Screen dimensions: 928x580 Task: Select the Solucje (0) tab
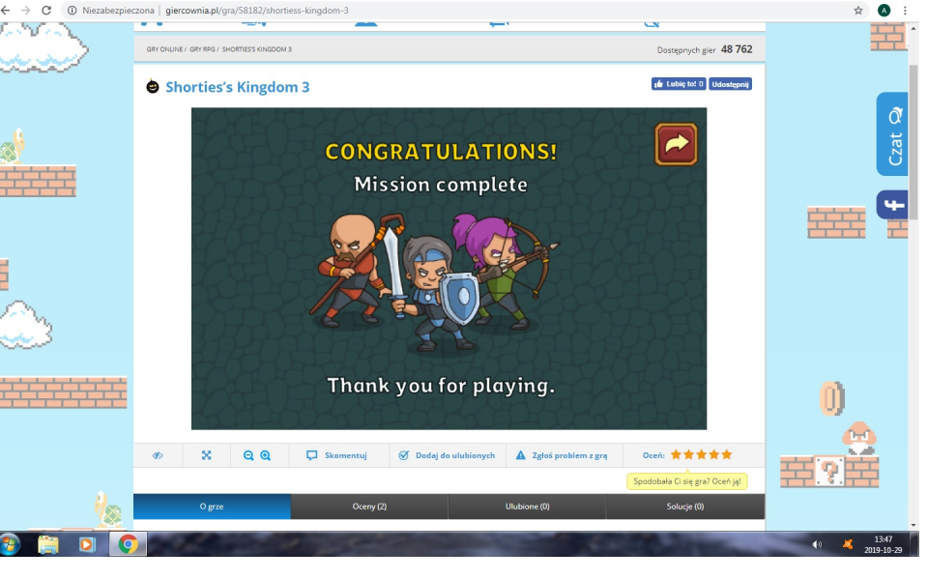pos(684,507)
